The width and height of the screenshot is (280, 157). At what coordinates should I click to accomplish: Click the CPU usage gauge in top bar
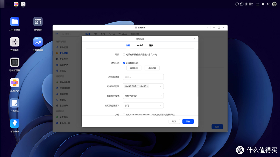click(237, 4)
